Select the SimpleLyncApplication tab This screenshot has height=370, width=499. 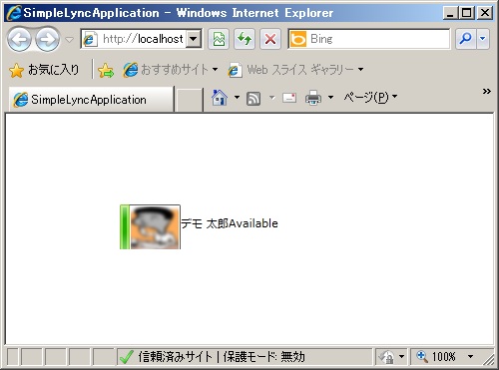pos(91,100)
